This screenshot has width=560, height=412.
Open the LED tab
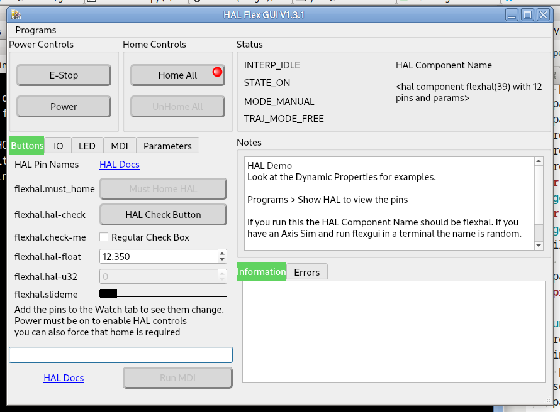tap(87, 146)
